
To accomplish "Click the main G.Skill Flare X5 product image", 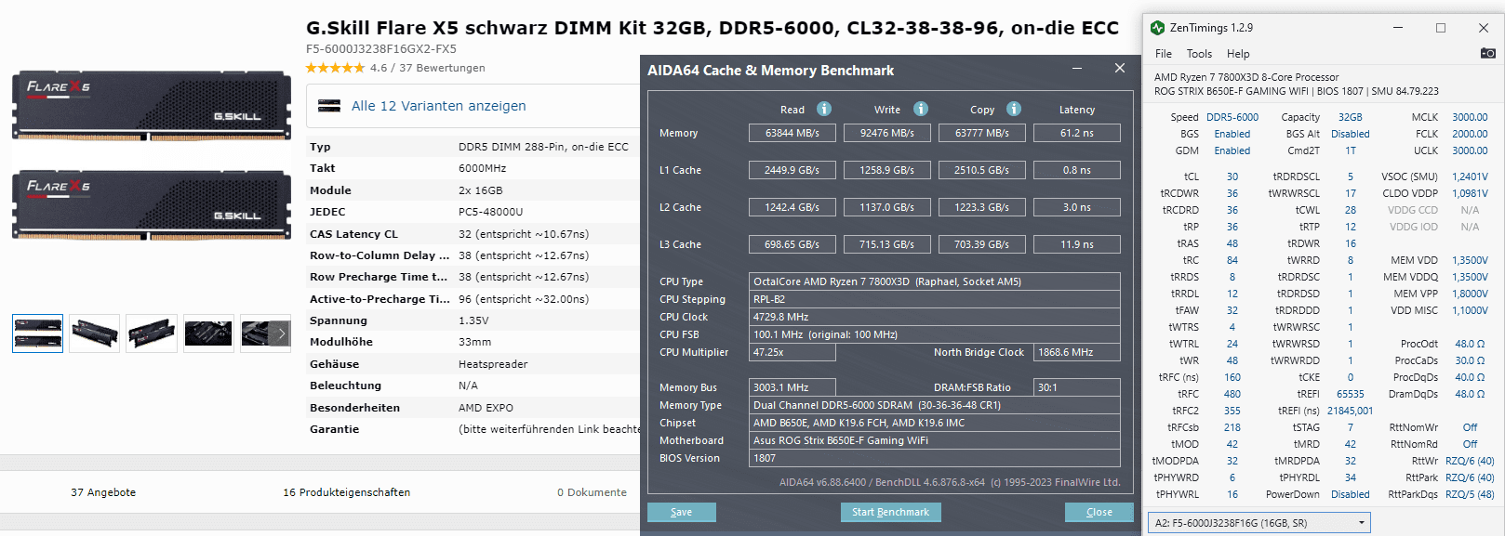I will 152,155.
